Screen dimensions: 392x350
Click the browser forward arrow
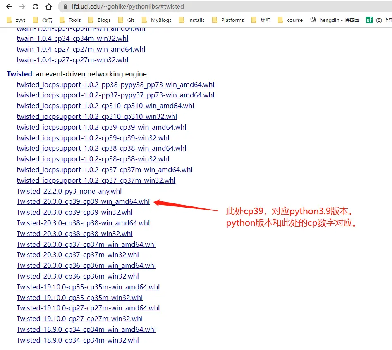[22, 7]
